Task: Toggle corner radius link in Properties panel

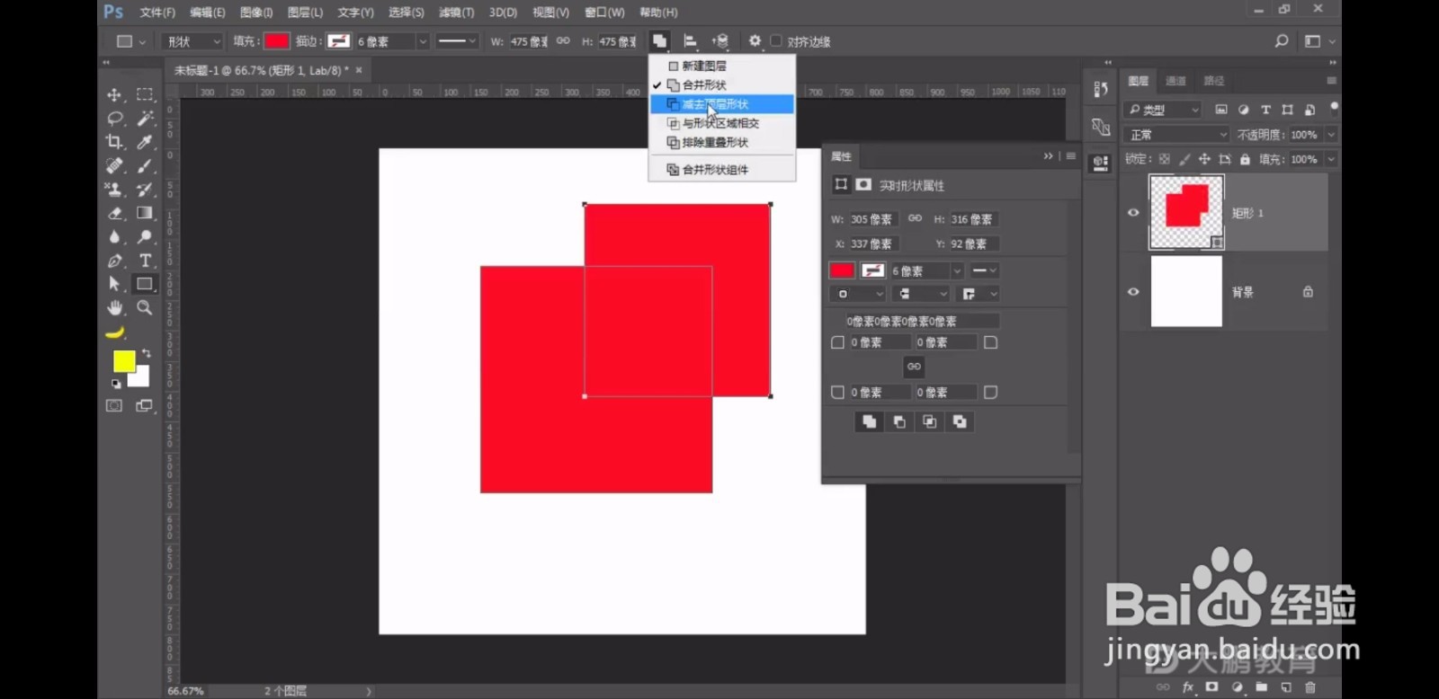Action: [x=914, y=367]
